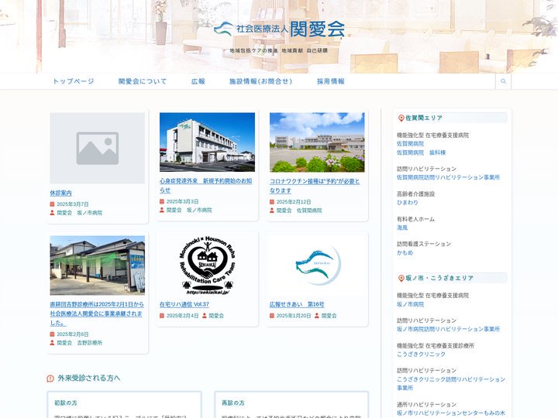Open 採用情報 menu item

(x=331, y=81)
